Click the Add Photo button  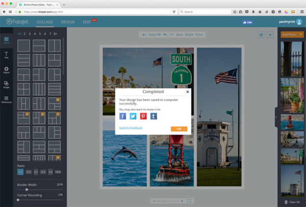289,35
